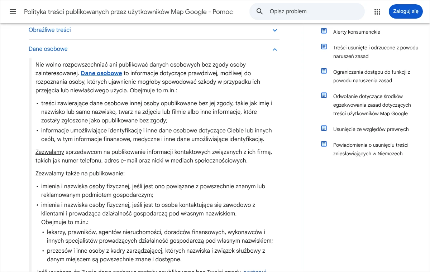Open the Alerty konsumenckie article
The height and width of the screenshot is (272, 430).
pyautogui.click(x=357, y=32)
